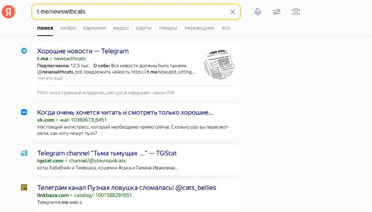The width and height of the screenshot is (372, 212).
Task: Click the Yandex logo icon
Action: [x=9, y=12]
